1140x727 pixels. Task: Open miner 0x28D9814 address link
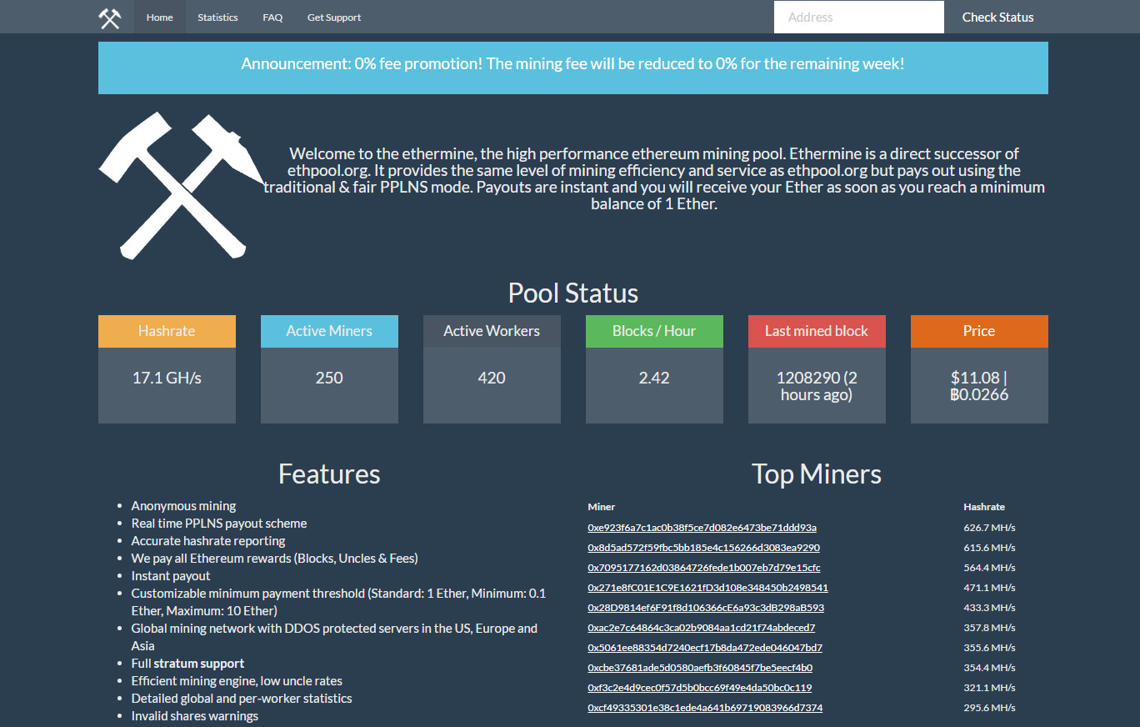pos(706,608)
